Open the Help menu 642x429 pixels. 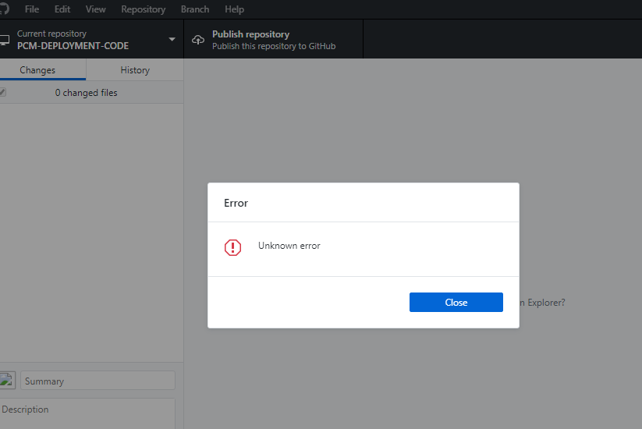[x=234, y=9]
